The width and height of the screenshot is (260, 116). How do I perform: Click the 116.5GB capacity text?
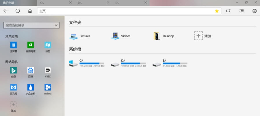coord(86,66)
